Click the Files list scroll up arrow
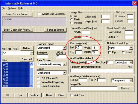This screenshot has width=138, height=104. [31, 64]
